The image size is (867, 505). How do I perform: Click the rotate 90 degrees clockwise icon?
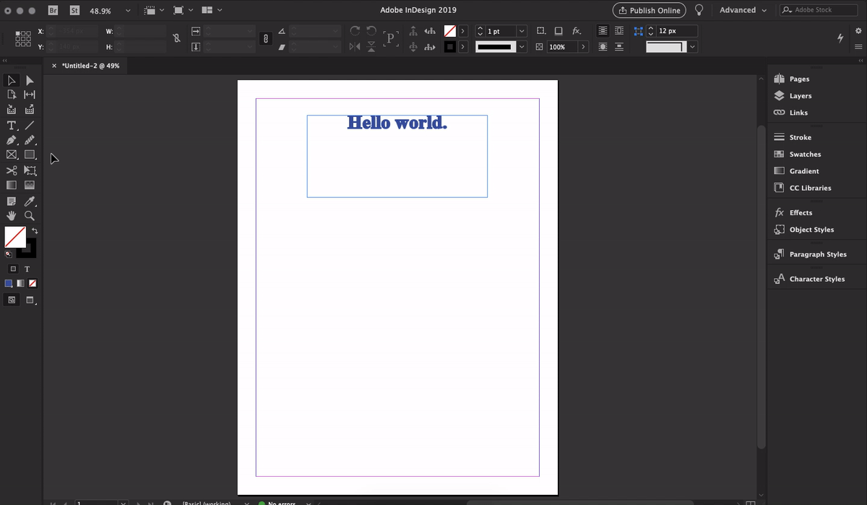click(355, 31)
